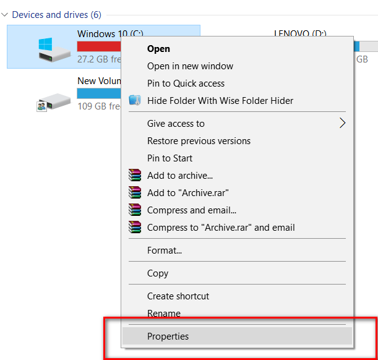Screen dimensions: 378x360
Task: Click WinRAR icon beside Compress and email...
Action: [135, 210]
